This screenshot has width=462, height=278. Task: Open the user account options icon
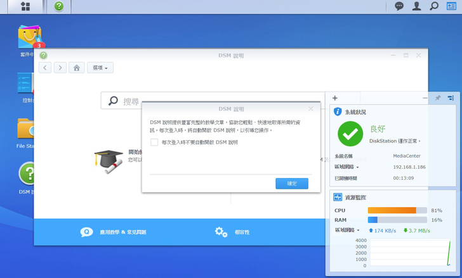pyautogui.click(x=416, y=6)
